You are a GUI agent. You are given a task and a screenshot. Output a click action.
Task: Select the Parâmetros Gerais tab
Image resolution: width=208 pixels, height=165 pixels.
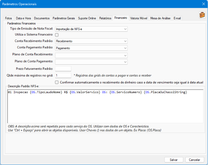(64, 18)
